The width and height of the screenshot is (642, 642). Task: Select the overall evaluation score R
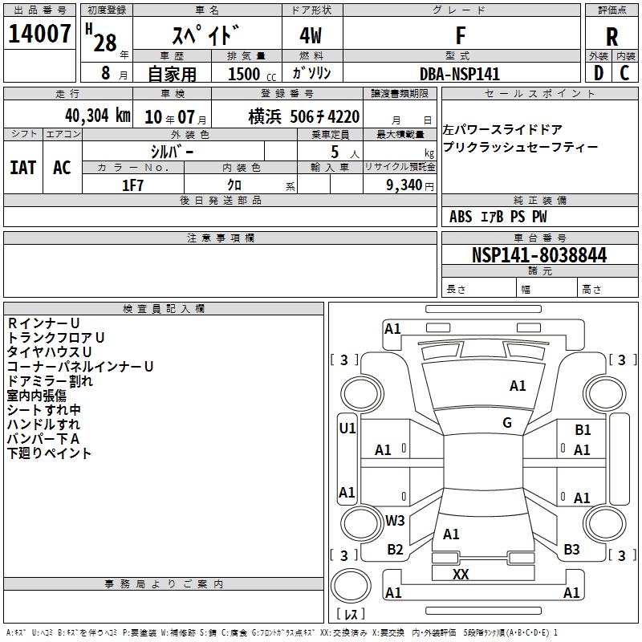coord(612,36)
